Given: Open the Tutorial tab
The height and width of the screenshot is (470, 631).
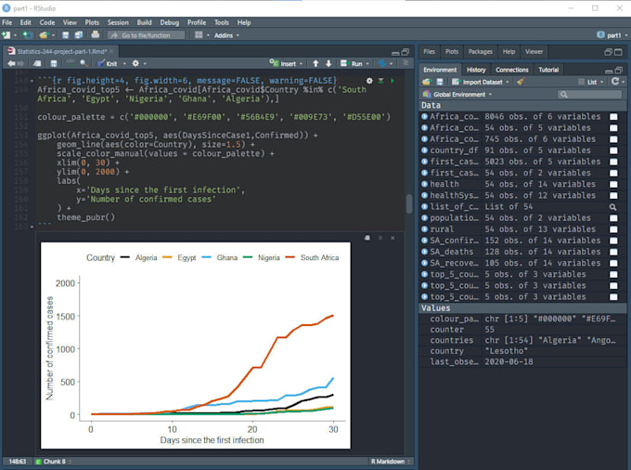Looking at the screenshot, I should [x=548, y=70].
